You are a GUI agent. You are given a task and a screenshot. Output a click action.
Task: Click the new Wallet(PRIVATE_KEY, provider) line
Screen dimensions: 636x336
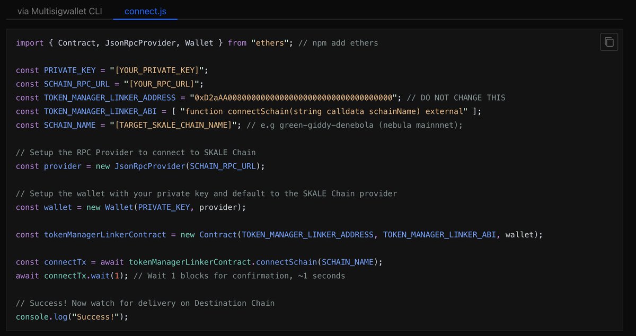(131, 207)
